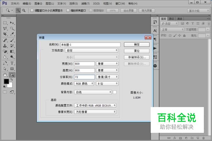
Task: Open the Actions panel play icon
Action: coord(155,48)
